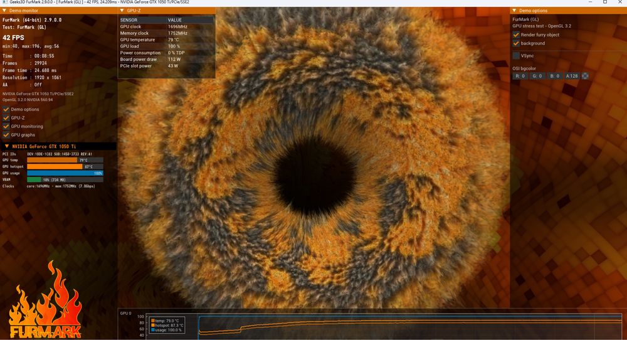The width and height of the screenshot is (627, 340).
Task: Select the PCIe slot power row
Action: tap(166, 66)
